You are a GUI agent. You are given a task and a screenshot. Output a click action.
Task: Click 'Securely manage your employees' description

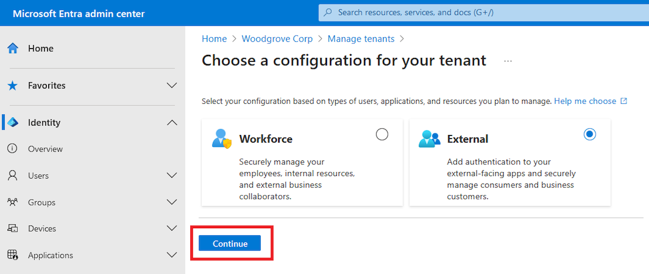pyautogui.click(x=297, y=179)
